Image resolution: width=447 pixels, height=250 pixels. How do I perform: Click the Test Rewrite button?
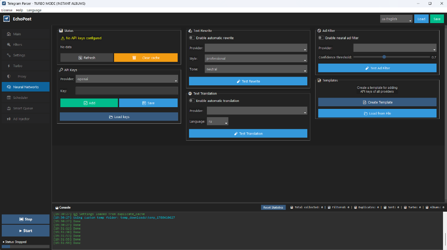[248, 81]
